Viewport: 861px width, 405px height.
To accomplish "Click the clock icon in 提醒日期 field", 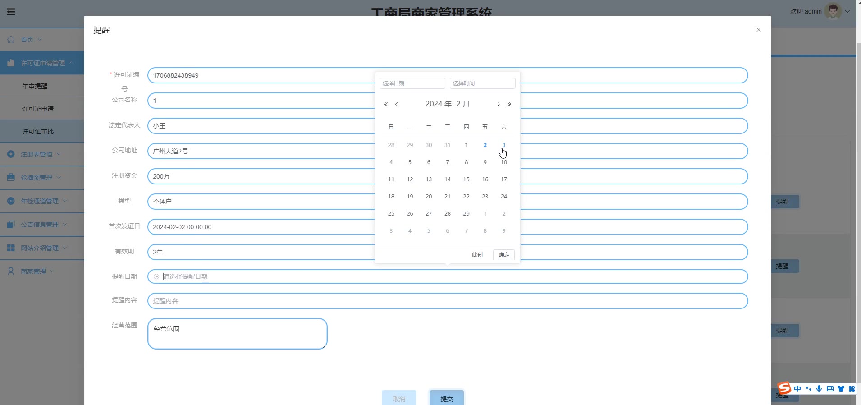I will (156, 276).
